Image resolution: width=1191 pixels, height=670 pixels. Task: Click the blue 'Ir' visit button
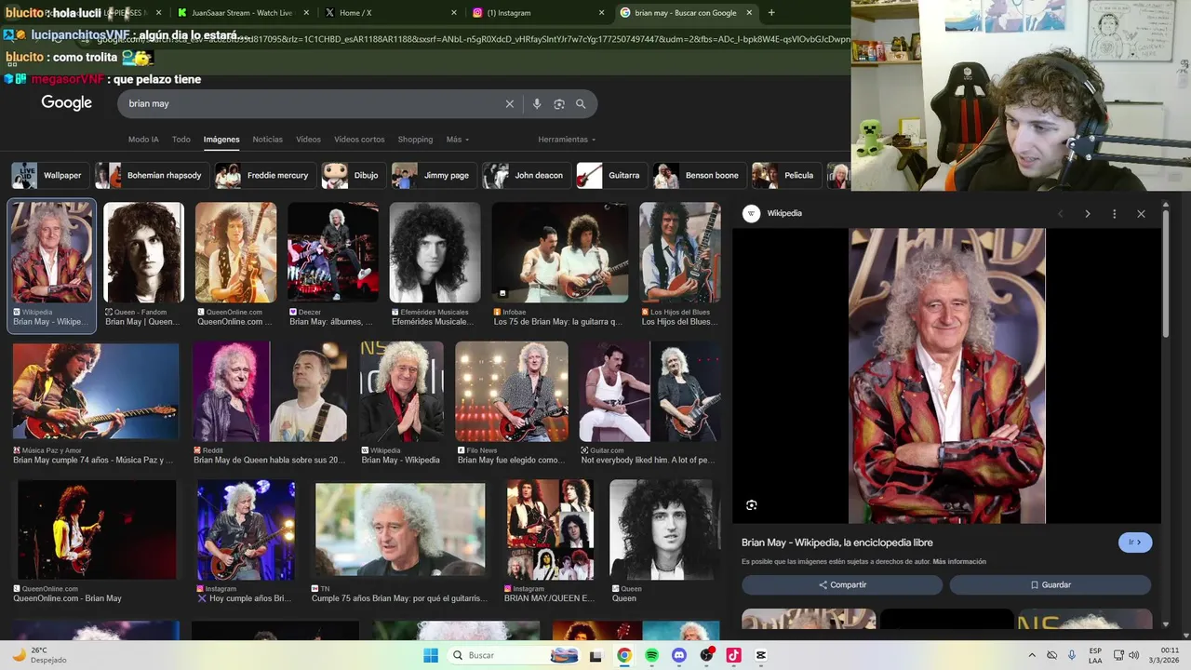[1135, 543]
